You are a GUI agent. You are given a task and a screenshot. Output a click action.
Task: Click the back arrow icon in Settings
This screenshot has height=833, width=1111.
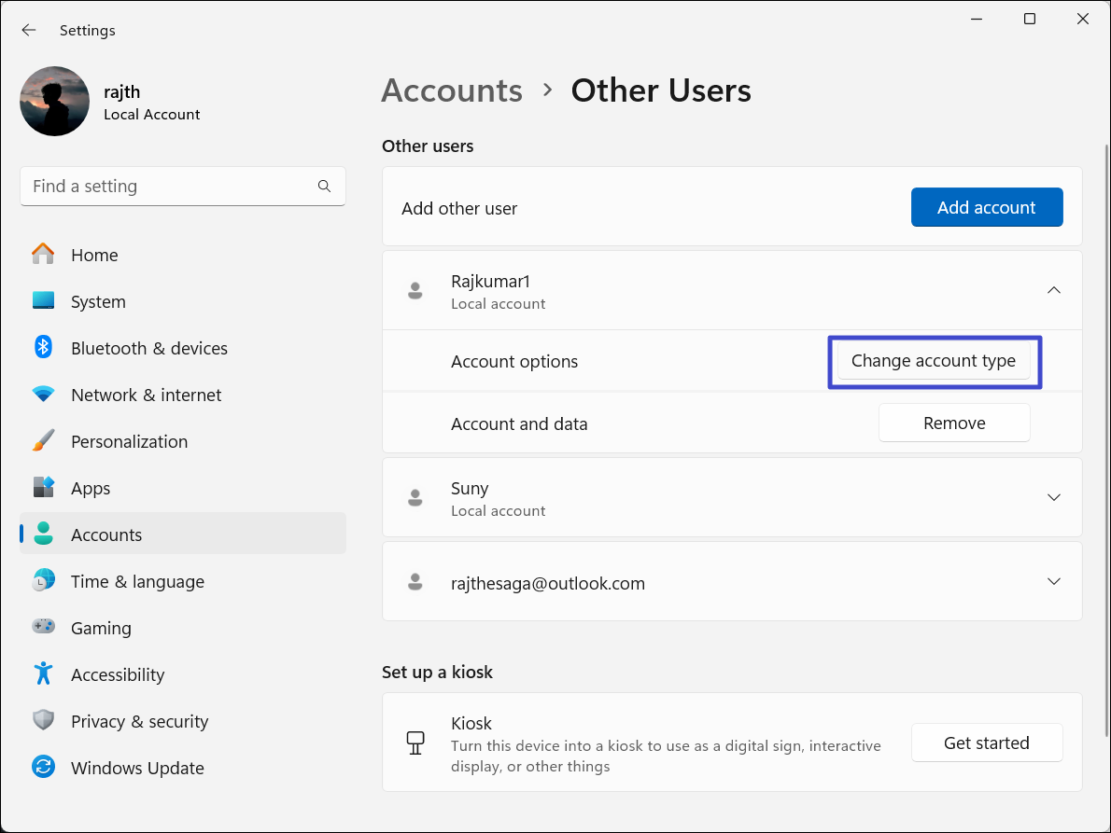pos(29,30)
